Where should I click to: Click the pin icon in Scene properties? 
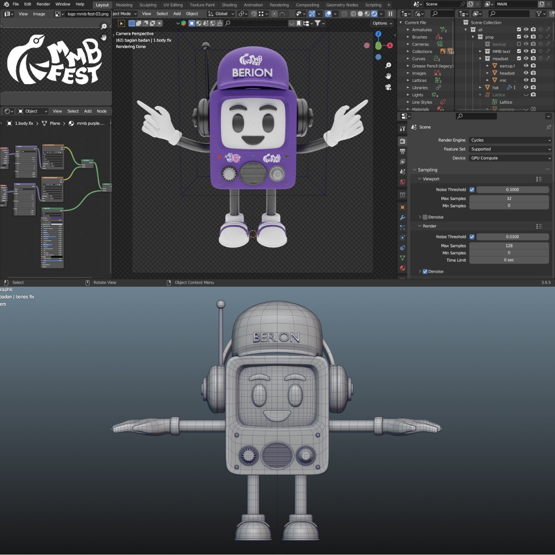(548, 127)
